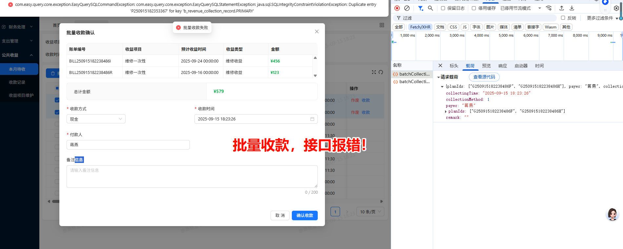Filter requests by CSS type

pyautogui.click(x=453, y=27)
